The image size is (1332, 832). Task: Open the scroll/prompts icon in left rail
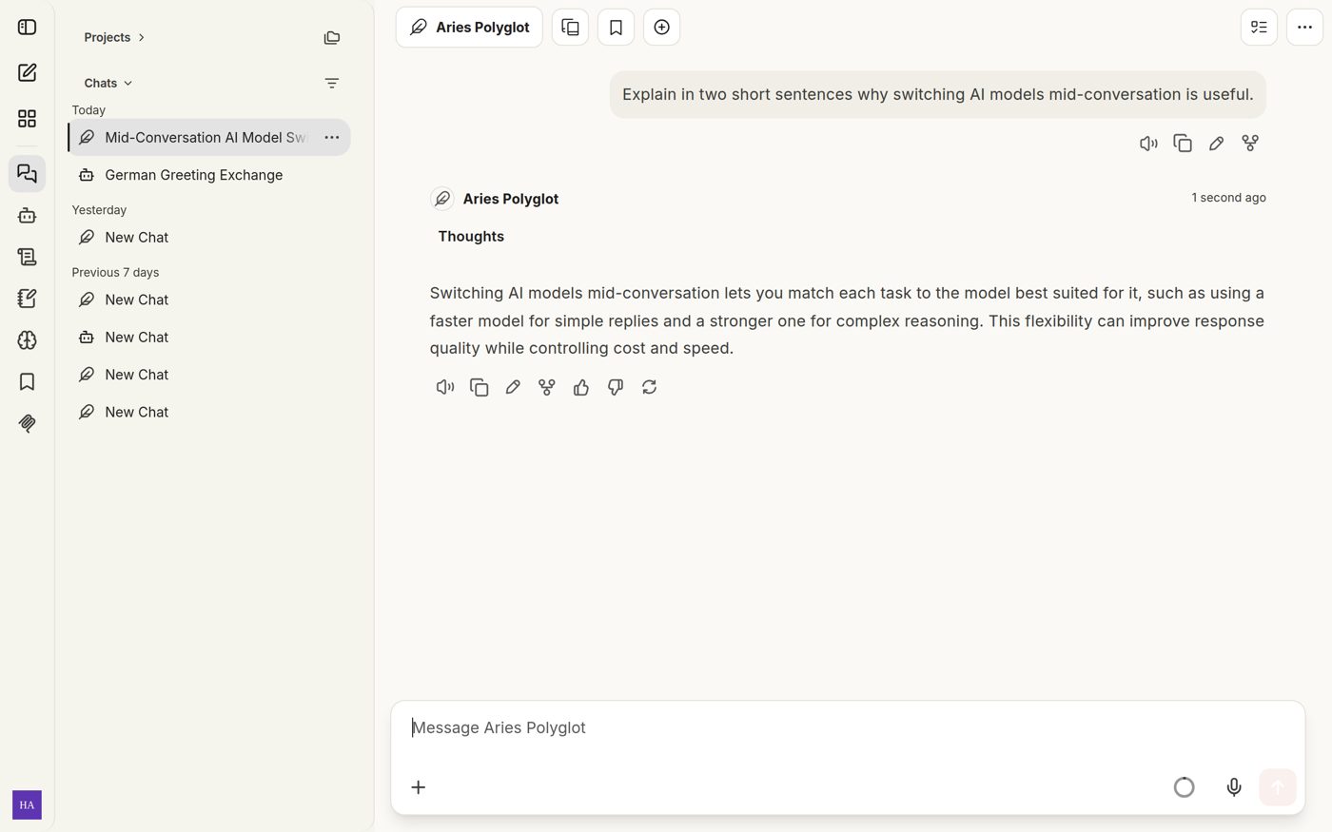tap(27, 257)
